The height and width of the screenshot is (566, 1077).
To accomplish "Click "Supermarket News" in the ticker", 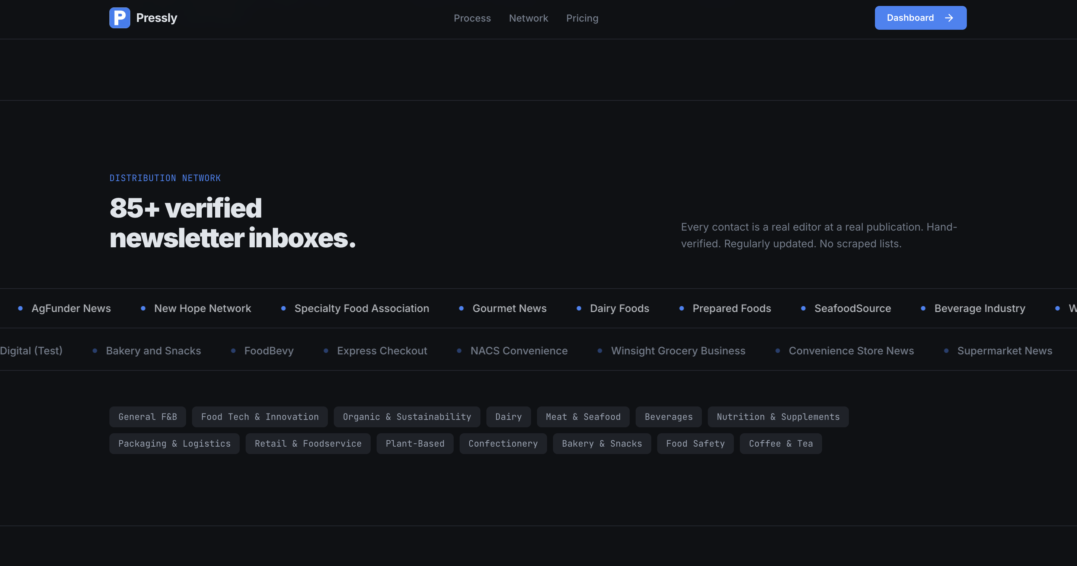I will [1005, 351].
